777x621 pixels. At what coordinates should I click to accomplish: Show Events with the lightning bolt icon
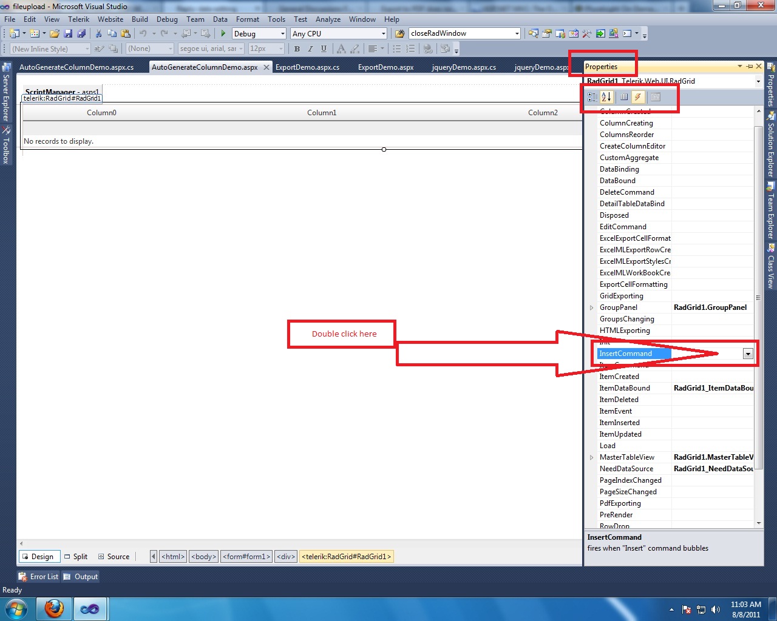click(637, 96)
